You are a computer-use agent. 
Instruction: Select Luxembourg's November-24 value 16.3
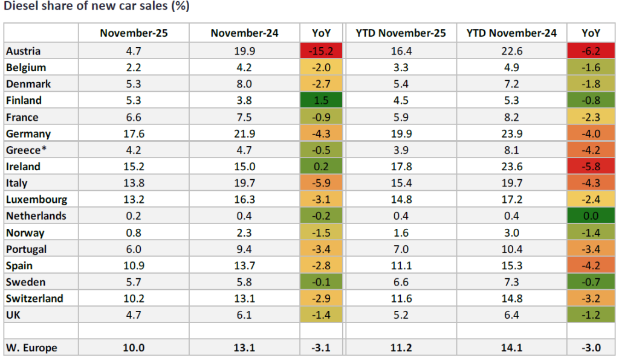coord(244,199)
